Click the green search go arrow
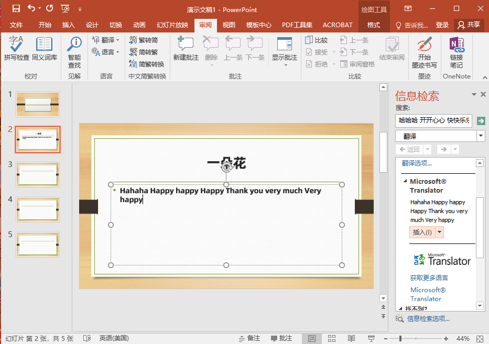The image size is (489, 344). 481,121
